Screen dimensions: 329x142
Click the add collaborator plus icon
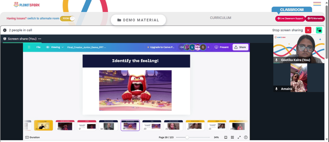coord(208,47)
